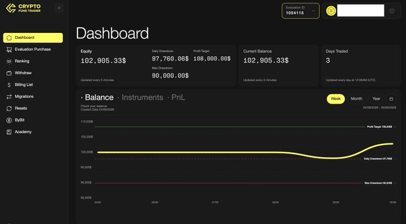406x224 pixels.
Task: Open settings with the gear icon
Action: [x=392, y=11]
